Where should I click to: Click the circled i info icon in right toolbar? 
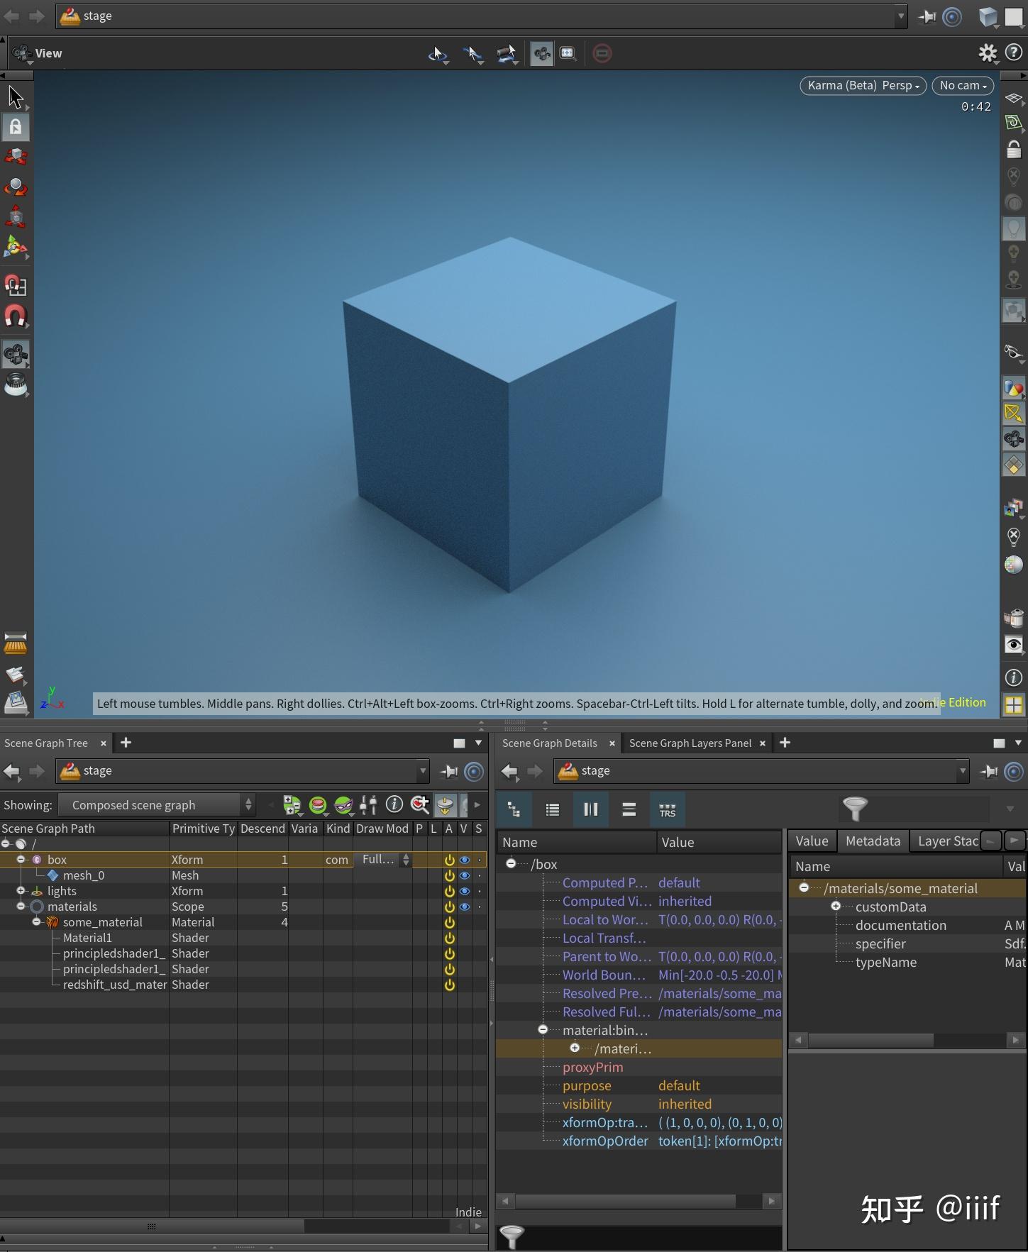point(1014,677)
